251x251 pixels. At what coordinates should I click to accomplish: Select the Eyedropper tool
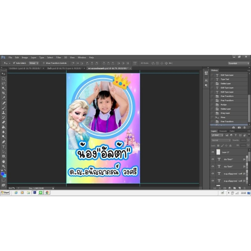tap(3, 98)
